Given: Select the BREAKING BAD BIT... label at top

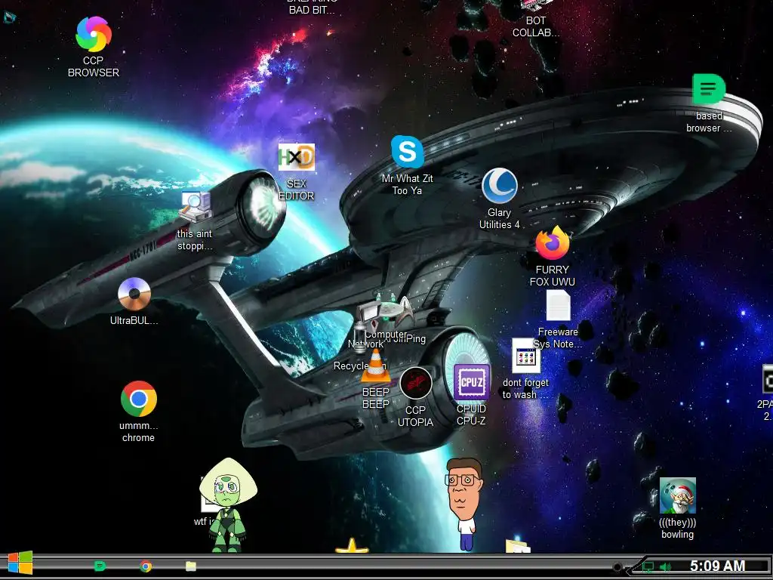Looking at the screenshot, I should pos(312,7).
